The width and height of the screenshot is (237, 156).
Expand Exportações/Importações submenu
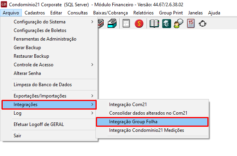(49, 96)
